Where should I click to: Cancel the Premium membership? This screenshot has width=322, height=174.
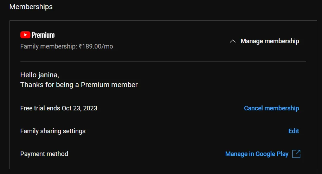[271, 108]
